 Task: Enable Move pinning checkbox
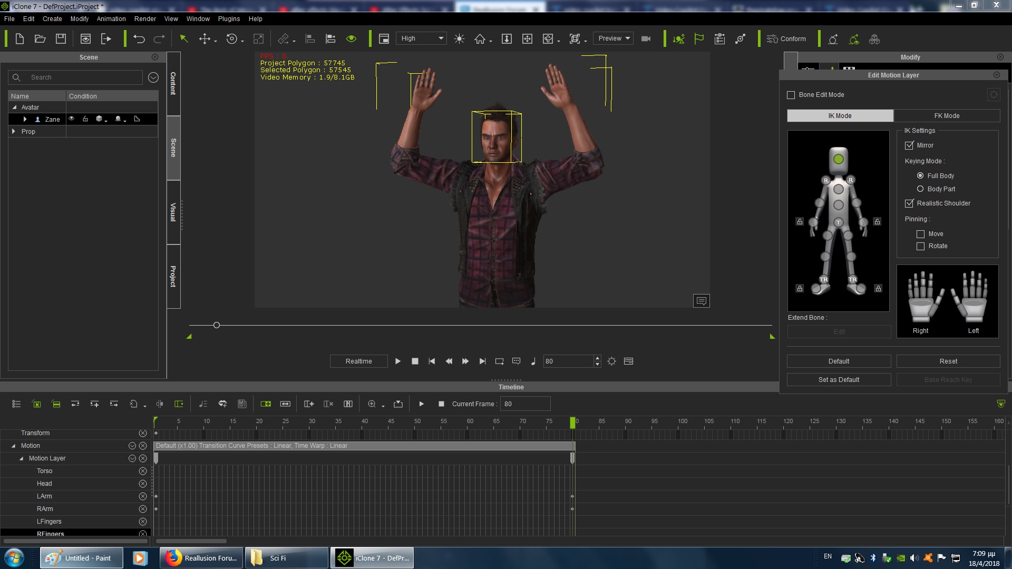click(920, 234)
